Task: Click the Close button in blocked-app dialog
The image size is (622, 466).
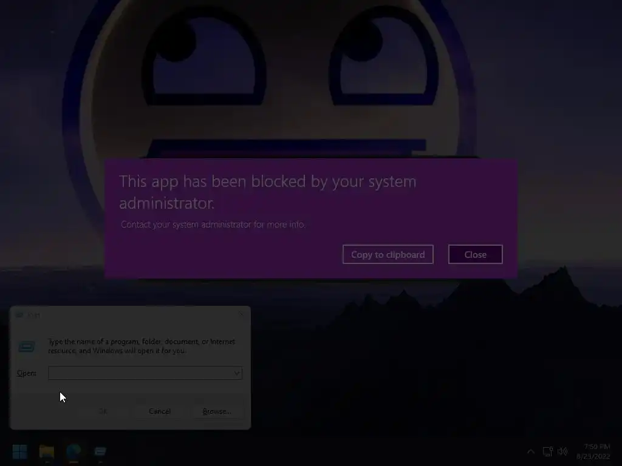Action: tap(475, 254)
